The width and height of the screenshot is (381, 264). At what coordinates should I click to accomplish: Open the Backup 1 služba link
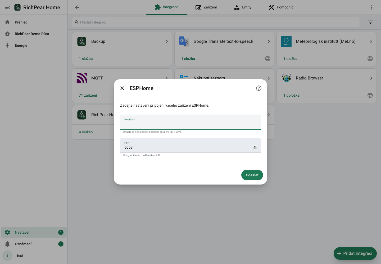(x=86, y=59)
